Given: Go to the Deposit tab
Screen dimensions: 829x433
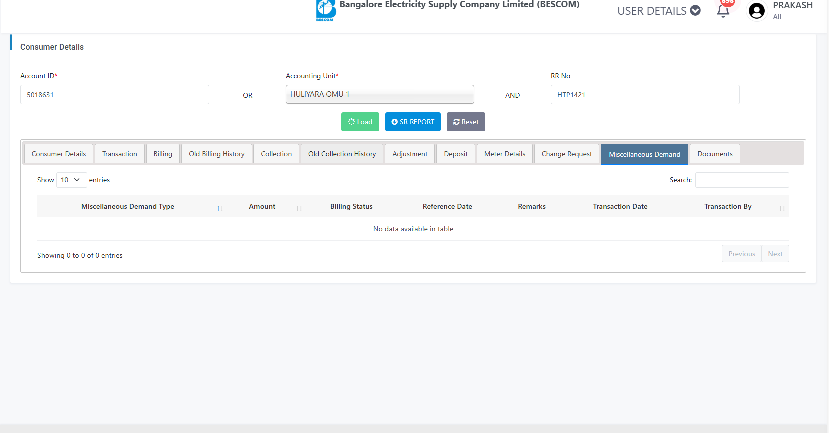Looking at the screenshot, I should pos(456,154).
